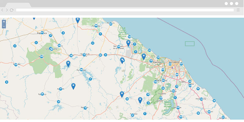
Task: Open the 6 cluster marker
Action: point(7,82)
